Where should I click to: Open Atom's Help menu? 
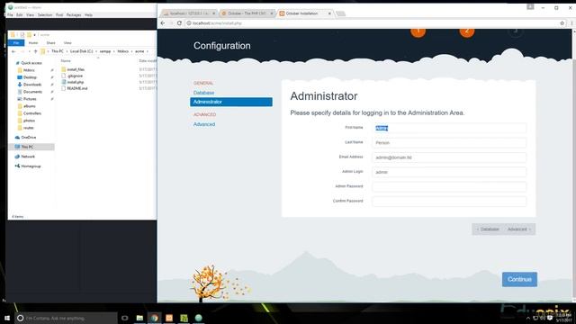[88, 15]
